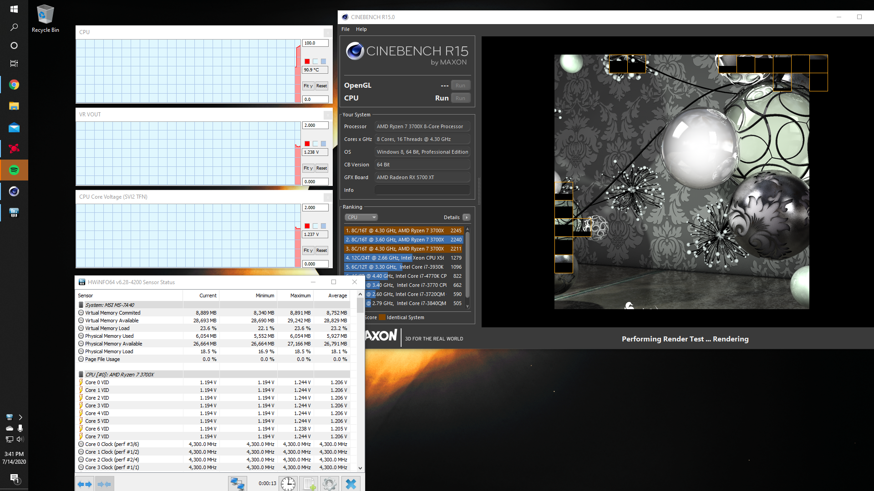The image size is (874, 491).
Task: Open the notification action center icon
Action: click(x=14, y=478)
